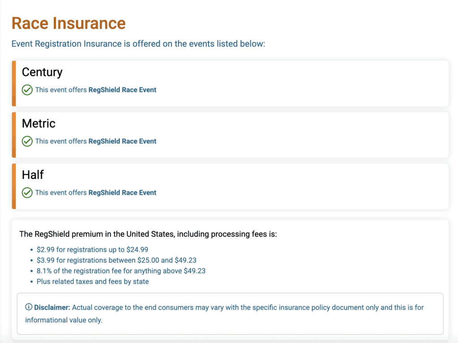This screenshot has width=458, height=343.
Task: Open RegShield Race Event link for Century
Action: point(122,90)
